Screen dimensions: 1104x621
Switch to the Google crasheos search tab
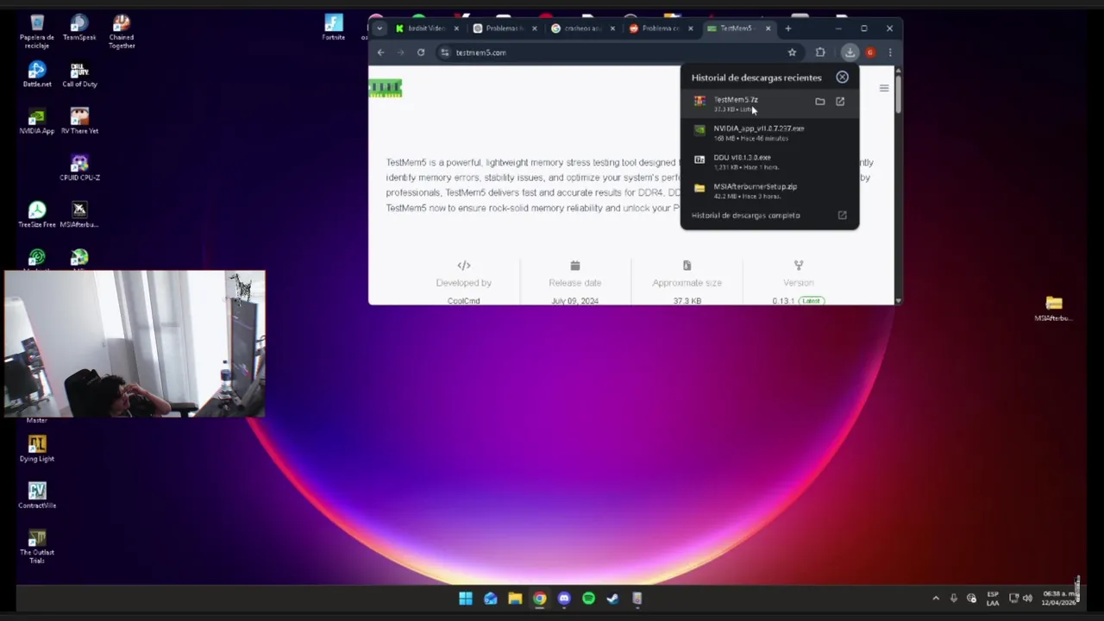pos(583,28)
